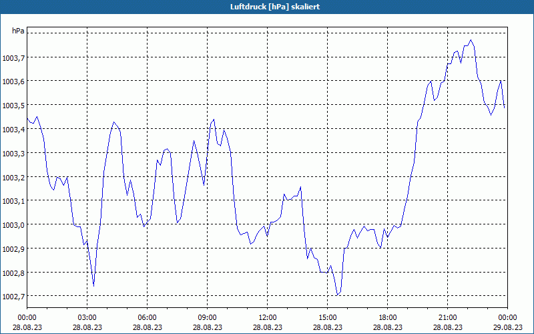Click the 28.08.23 date under the first 00:00
The height and width of the screenshot is (334, 534).
27,327
